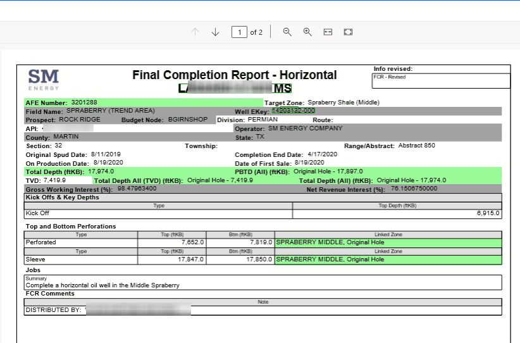Zoom out with the minus magnifier
Viewport: 520px width, 343px height.
point(287,32)
